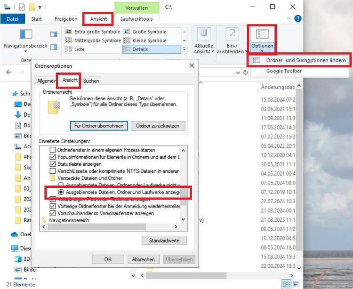
Task: Switch to the Freigeben ribbon tab
Action: point(66,19)
